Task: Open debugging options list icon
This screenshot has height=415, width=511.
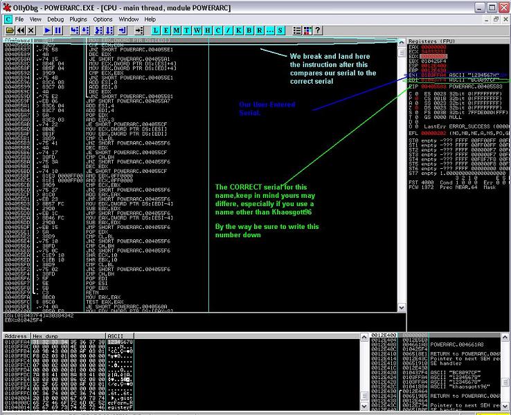Action: pos(297,30)
